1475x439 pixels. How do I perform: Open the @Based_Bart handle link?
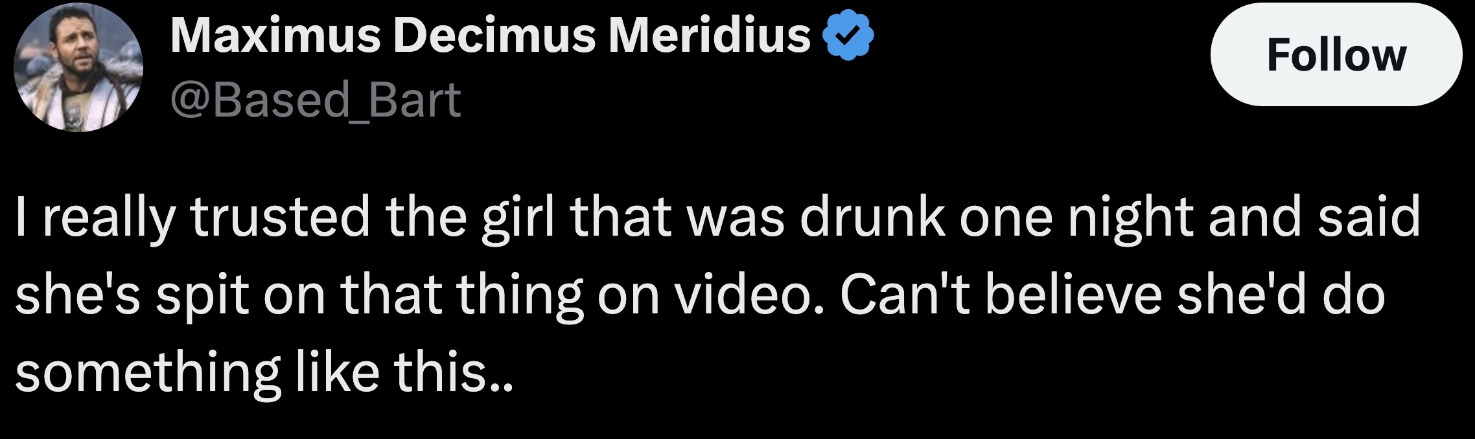point(316,100)
